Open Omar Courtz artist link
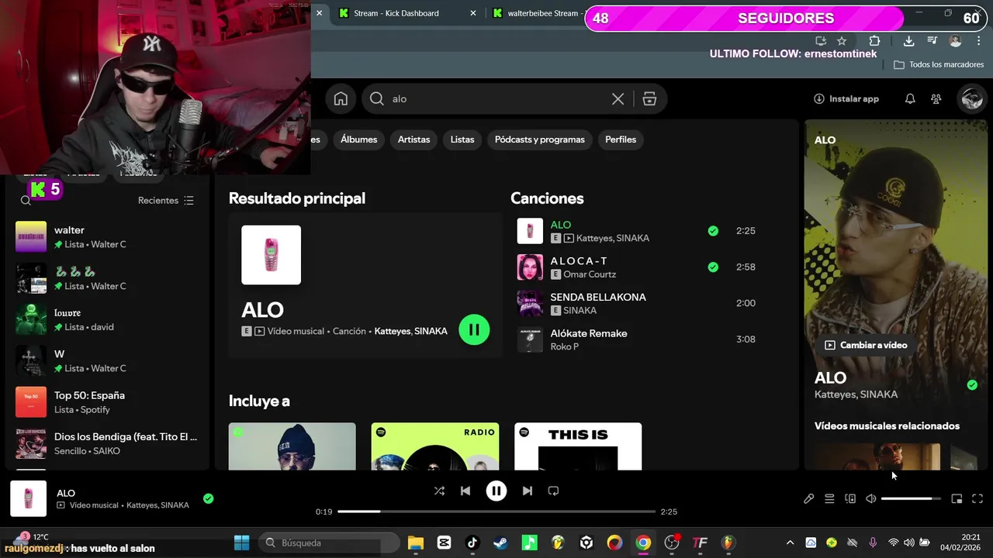The width and height of the screenshot is (993, 558). [x=590, y=274]
